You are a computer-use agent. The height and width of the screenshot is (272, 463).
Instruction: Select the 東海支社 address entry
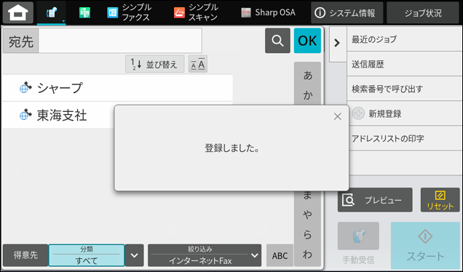pos(58,115)
